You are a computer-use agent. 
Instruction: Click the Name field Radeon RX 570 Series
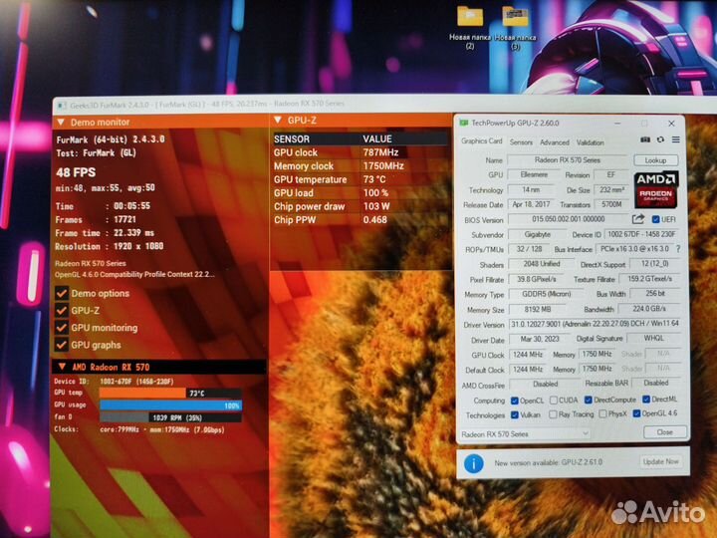point(568,160)
